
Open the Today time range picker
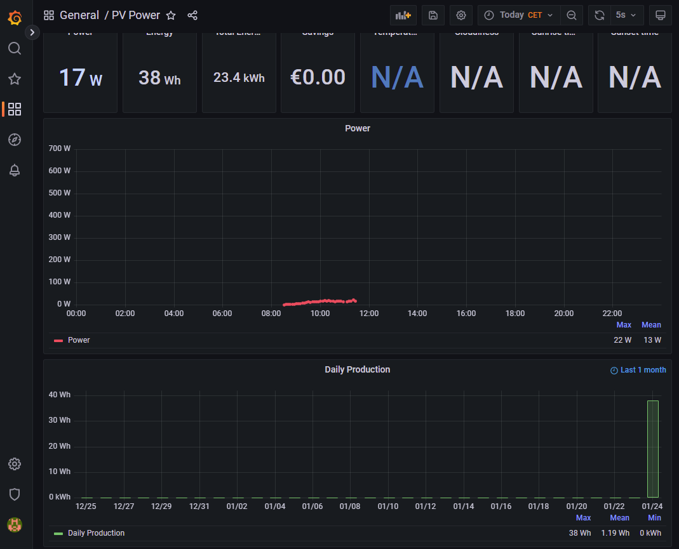(519, 16)
